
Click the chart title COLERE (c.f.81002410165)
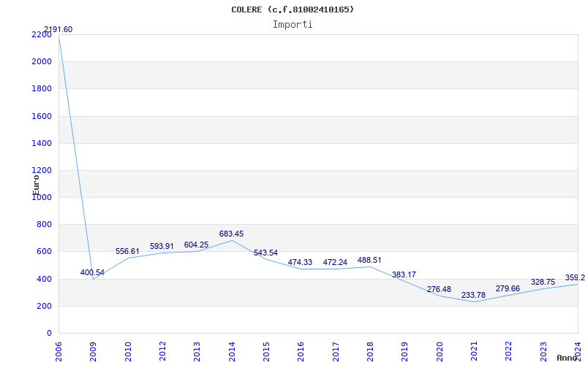tap(292, 9)
